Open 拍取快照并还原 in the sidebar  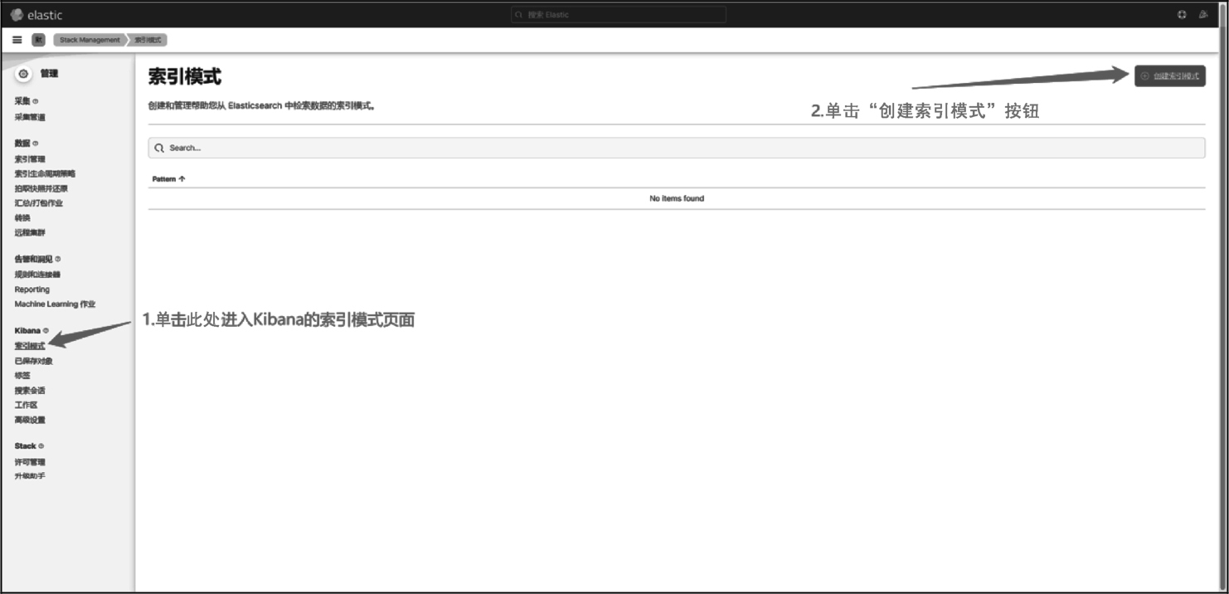click(x=41, y=189)
